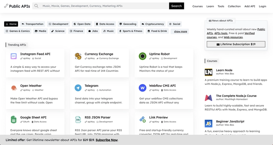Click Subscribe Now in the bottom banner
Image resolution: width=273 pixels, height=145 pixels.
pos(106,140)
